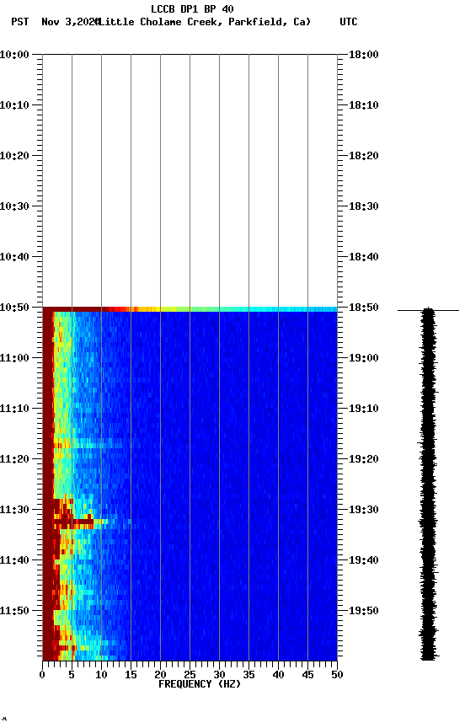Click the 19:50 UTC time label
Viewport: 465px width, 728px height.
[364, 612]
